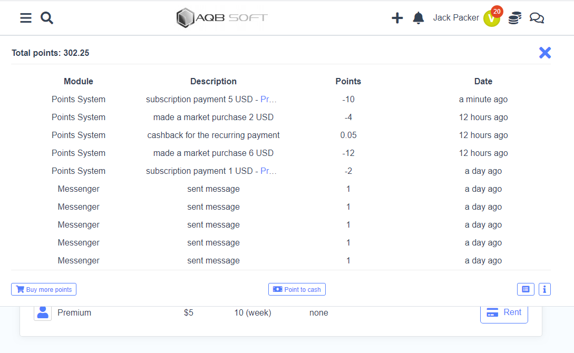Screen dimensions: 574x353
Task: Click the Date column header
Action: [483, 82]
